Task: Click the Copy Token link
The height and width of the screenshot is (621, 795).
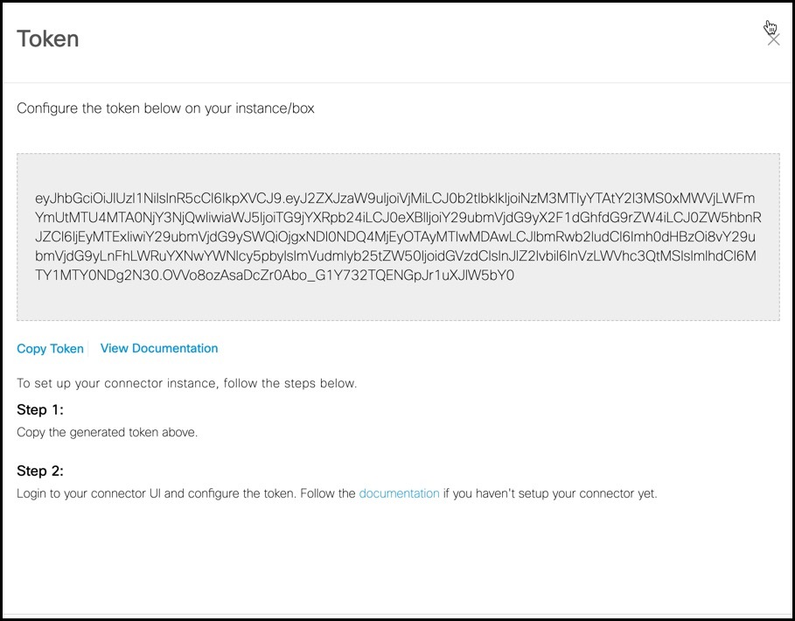Action: coord(50,349)
